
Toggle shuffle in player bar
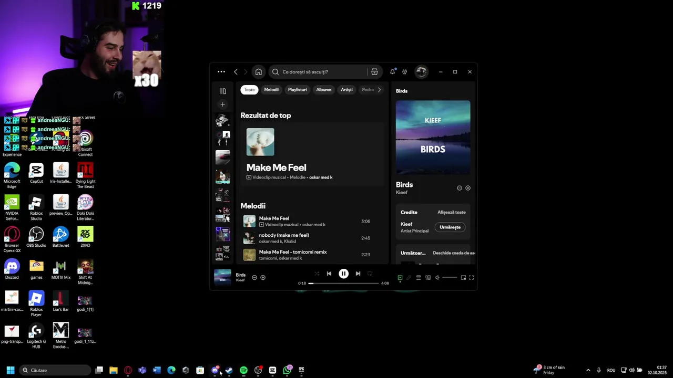[x=317, y=274]
